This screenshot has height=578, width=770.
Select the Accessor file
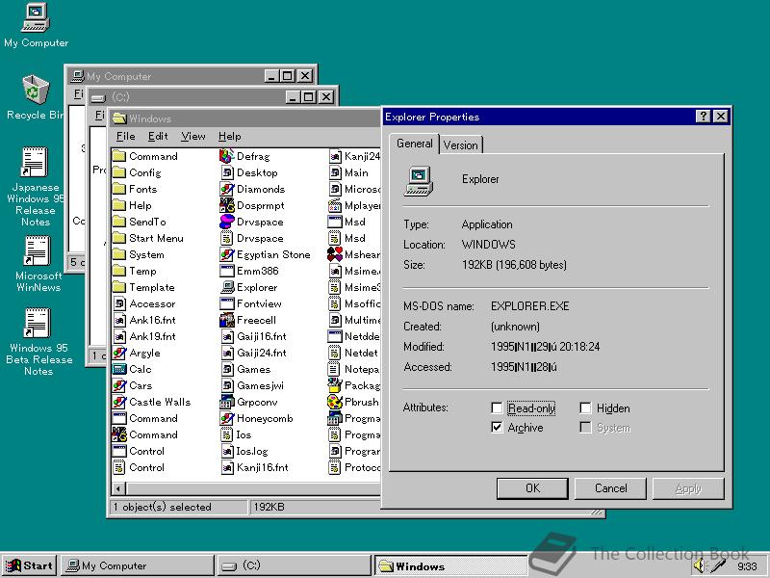143,303
